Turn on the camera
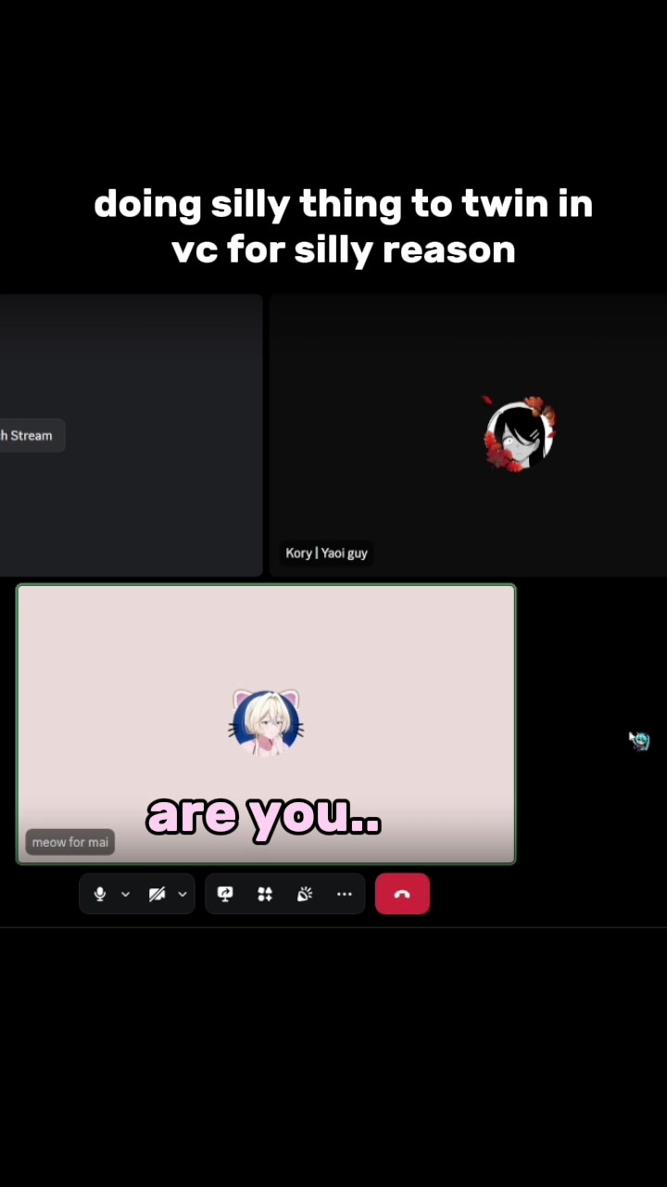Viewport: 667px width, 1187px height. (157, 894)
